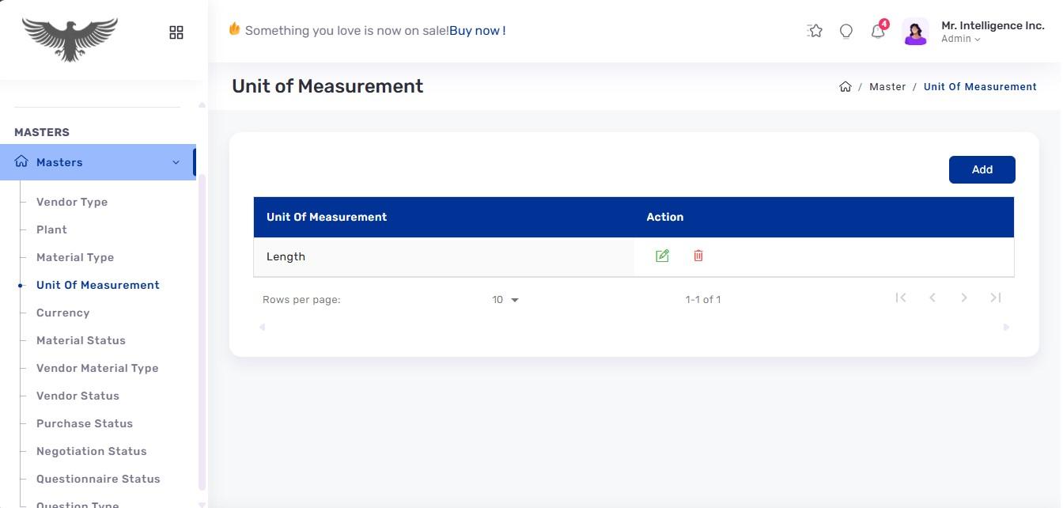Screen dimensions: 1063x508
Task: Open Questionnaire Status in sidebar
Action: point(98,479)
